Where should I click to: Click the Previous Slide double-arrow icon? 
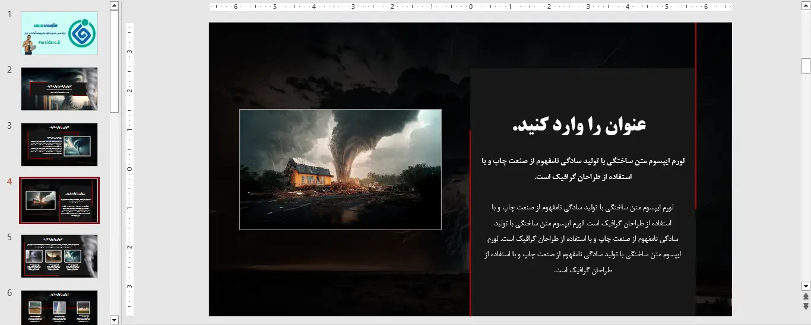[x=806, y=296]
